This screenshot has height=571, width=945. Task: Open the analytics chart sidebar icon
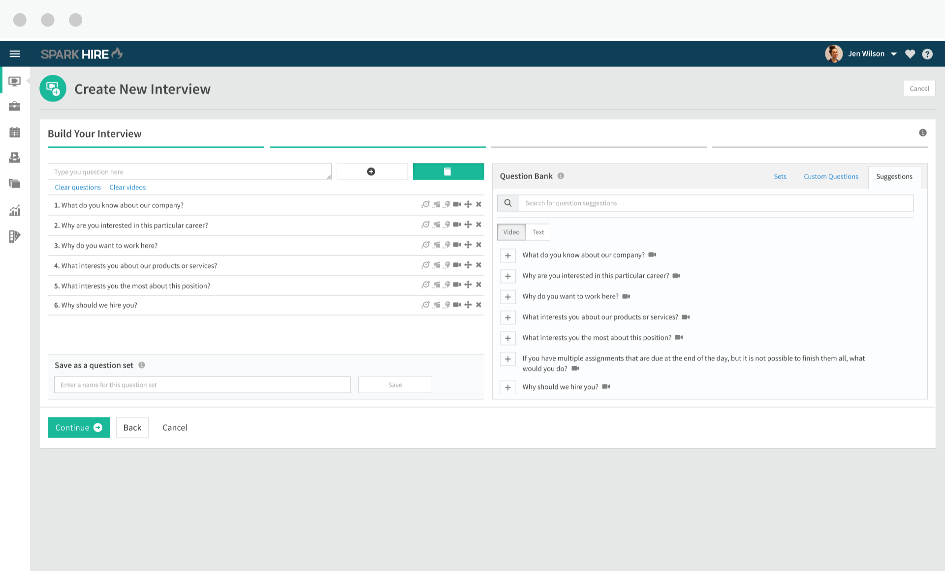pyautogui.click(x=15, y=211)
